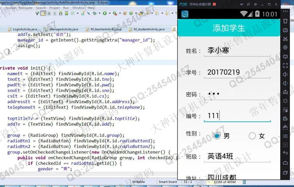The image size is (294, 187).
Task: Click the Nox three-dots more icon
Action: click(285, 11)
